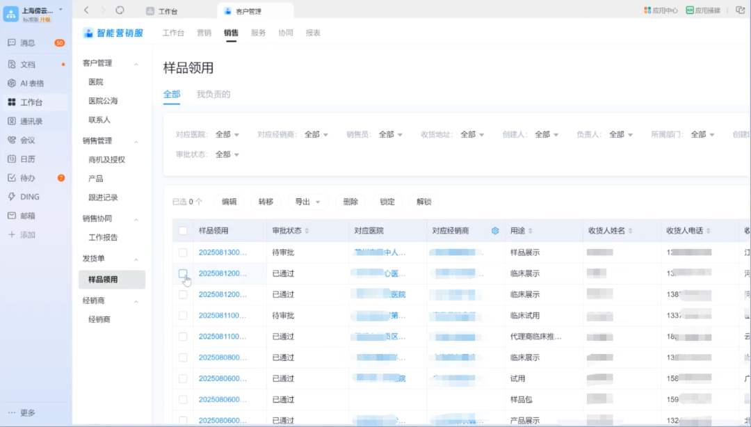
Task: Open the 消息 messages icon in sidebar
Action: point(12,42)
